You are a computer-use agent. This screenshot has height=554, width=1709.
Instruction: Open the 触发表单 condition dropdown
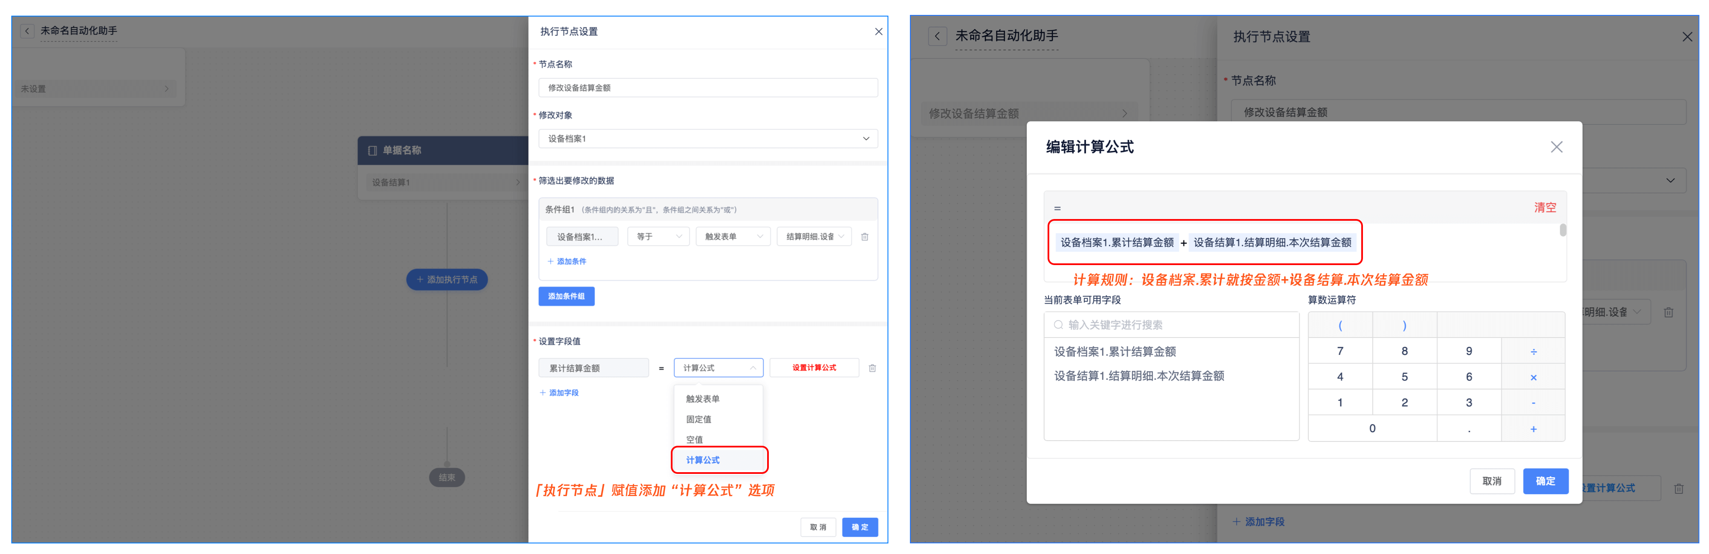tap(733, 237)
